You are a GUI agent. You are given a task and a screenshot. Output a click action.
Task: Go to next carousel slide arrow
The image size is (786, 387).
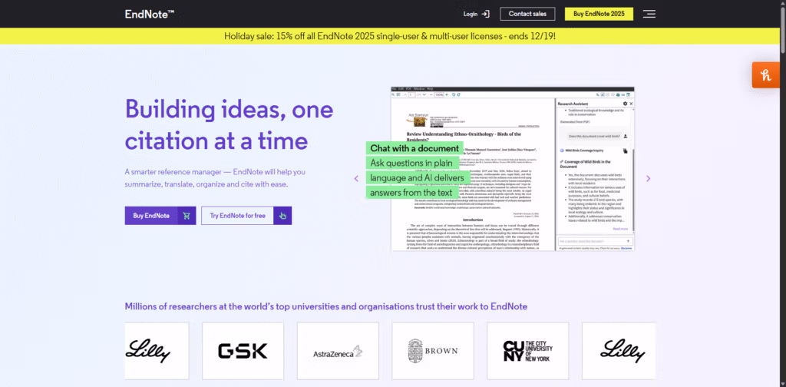pos(648,178)
